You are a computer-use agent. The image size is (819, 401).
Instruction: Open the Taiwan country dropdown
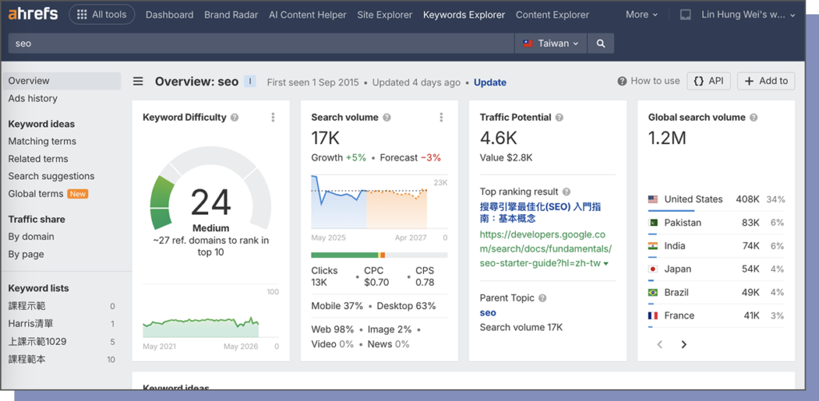point(551,43)
